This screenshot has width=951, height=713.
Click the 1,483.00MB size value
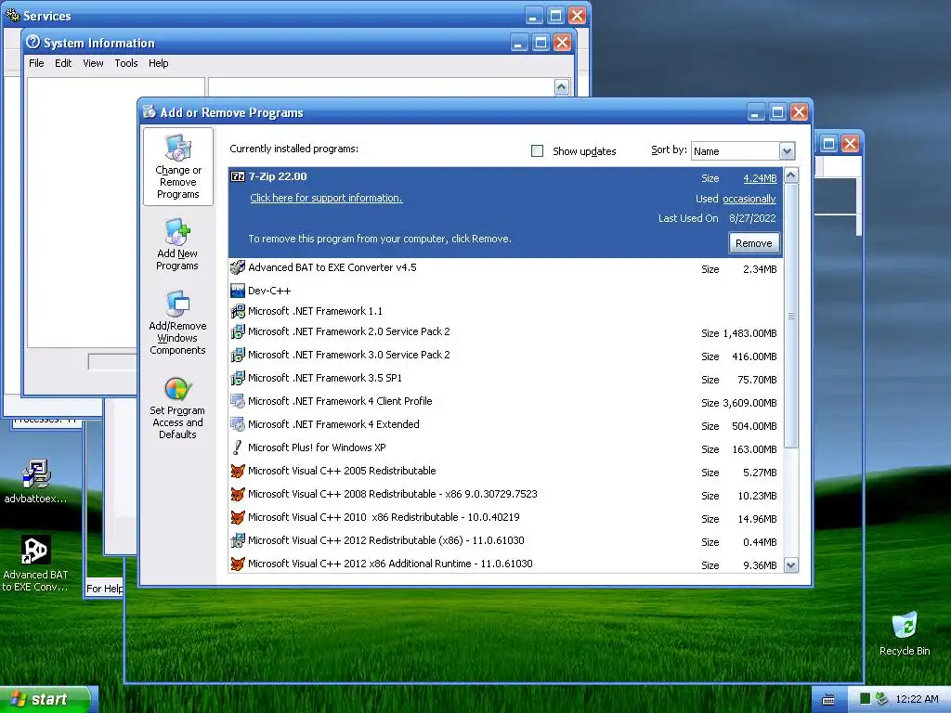click(749, 333)
